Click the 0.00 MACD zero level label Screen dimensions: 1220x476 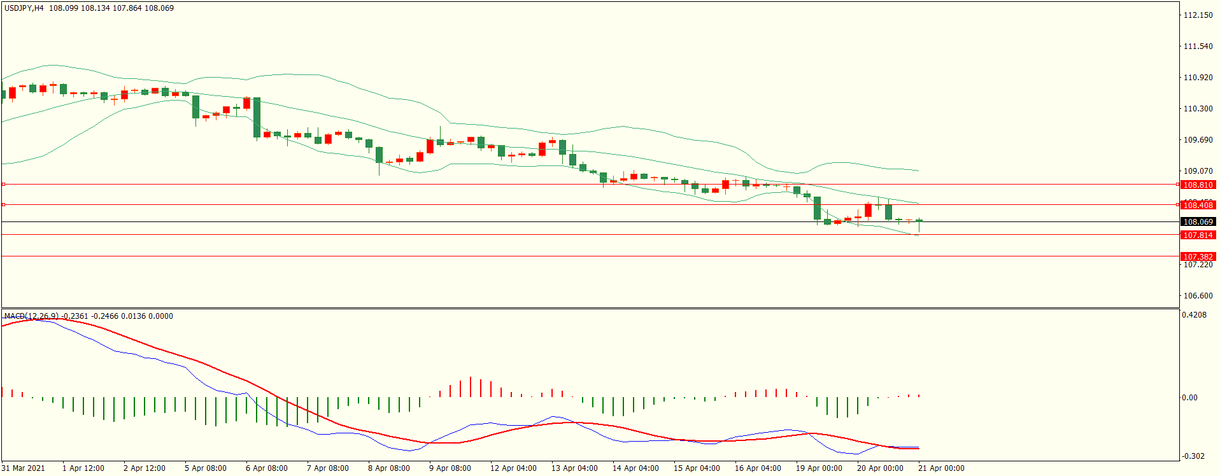click(x=1189, y=398)
